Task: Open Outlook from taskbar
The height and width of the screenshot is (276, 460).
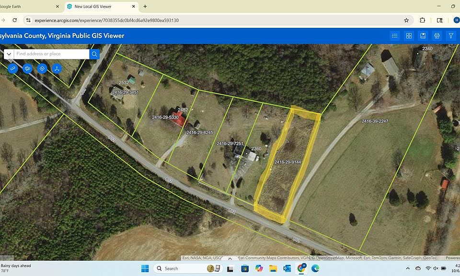Action: pyautogui.click(x=287, y=268)
